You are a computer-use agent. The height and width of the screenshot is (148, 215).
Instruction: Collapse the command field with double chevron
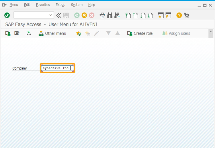(58, 15)
